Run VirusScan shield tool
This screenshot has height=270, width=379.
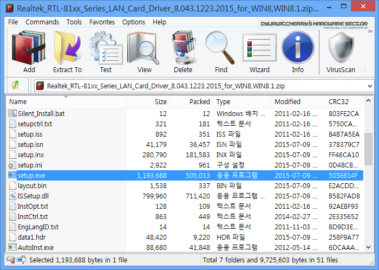[341, 47]
